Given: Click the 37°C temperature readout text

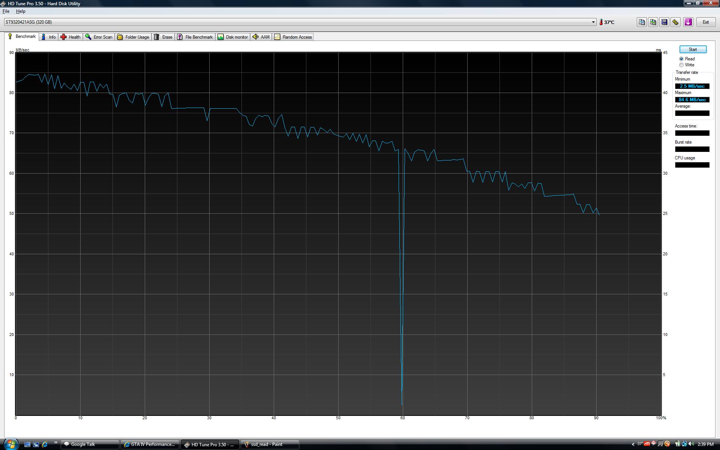Looking at the screenshot, I should 609,22.
